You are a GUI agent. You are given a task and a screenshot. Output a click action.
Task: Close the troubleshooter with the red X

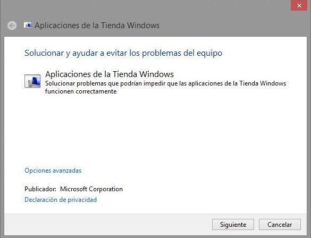[299, 5]
